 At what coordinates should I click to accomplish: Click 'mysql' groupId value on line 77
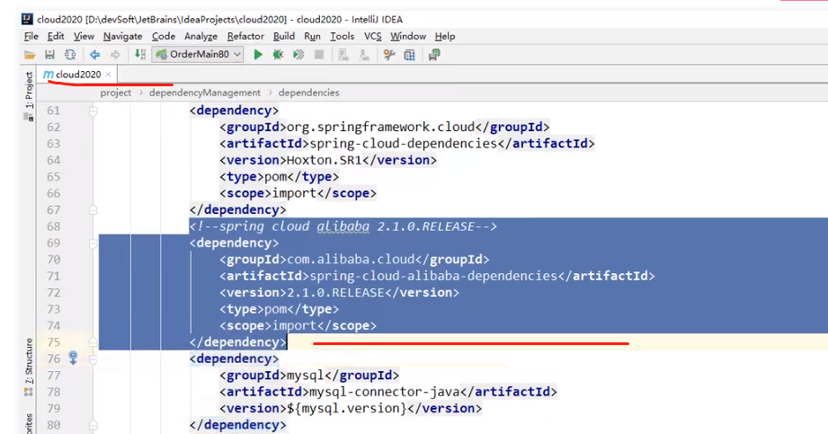306,376
